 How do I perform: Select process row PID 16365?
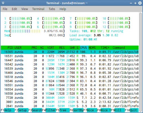click(x=70, y=52)
